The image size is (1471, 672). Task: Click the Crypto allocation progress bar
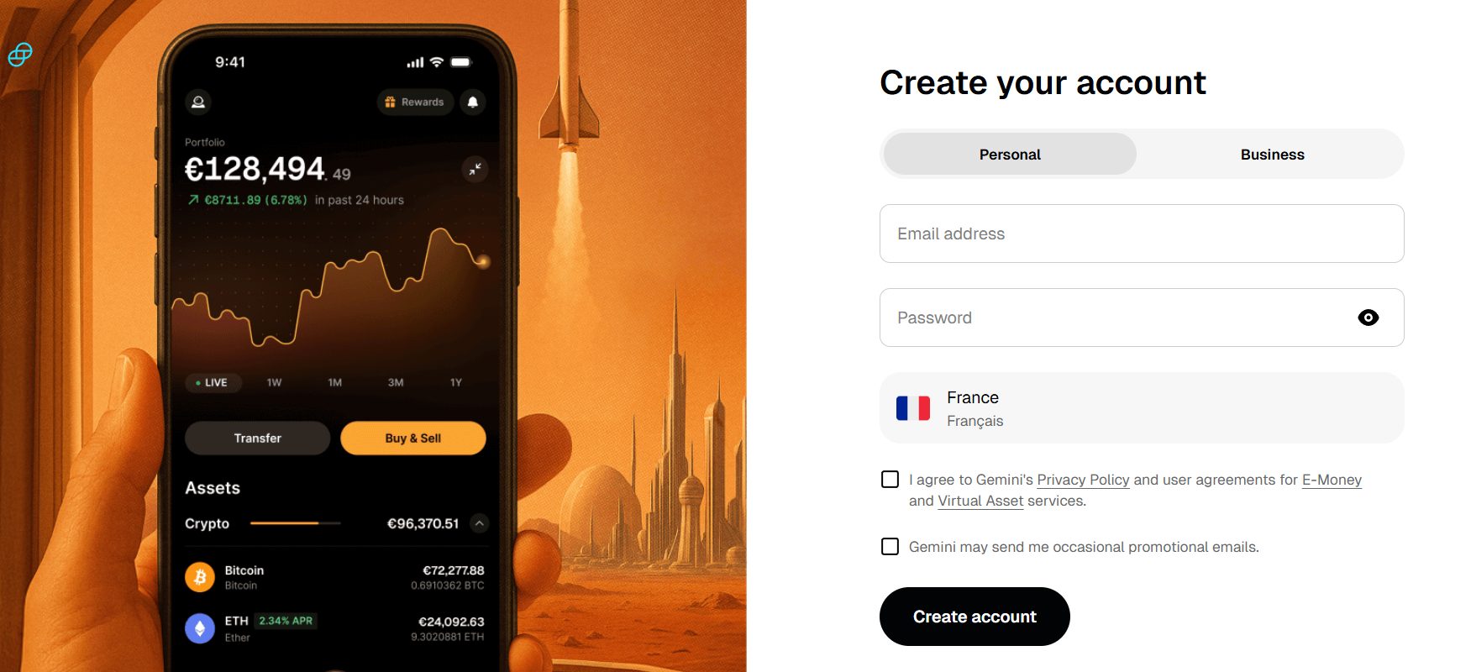[x=296, y=523]
